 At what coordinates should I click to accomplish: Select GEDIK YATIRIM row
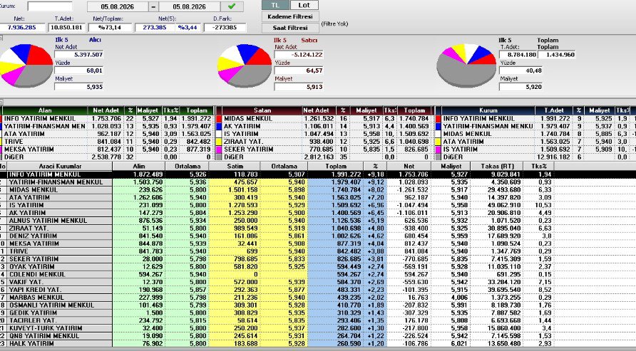point(277,313)
